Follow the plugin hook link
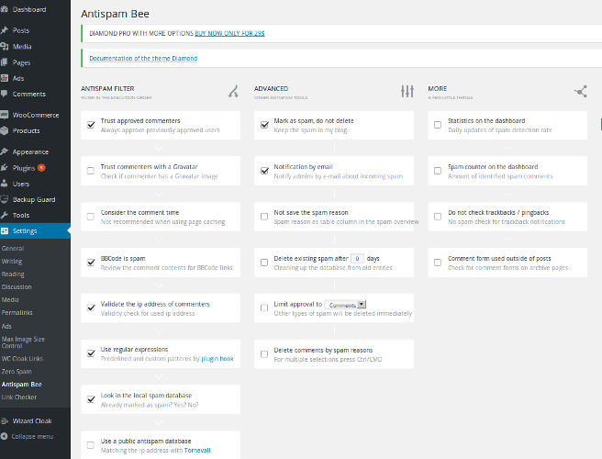This screenshot has height=459, width=602. click(217, 359)
